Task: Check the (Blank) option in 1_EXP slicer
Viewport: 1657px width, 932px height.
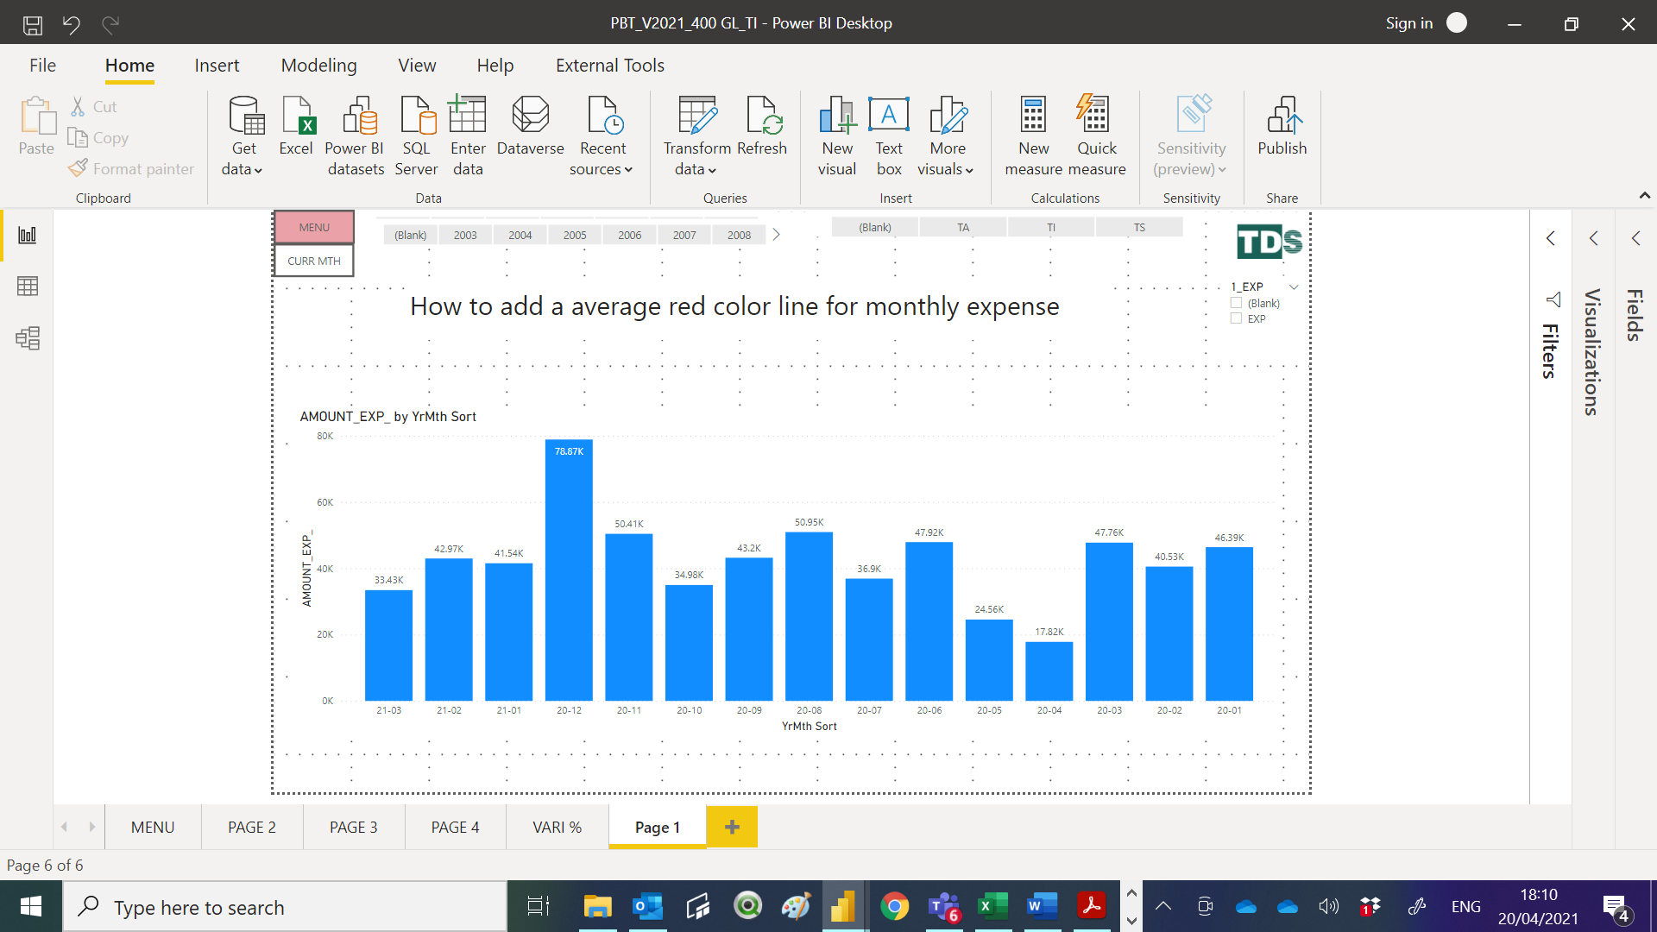Action: 1237,303
